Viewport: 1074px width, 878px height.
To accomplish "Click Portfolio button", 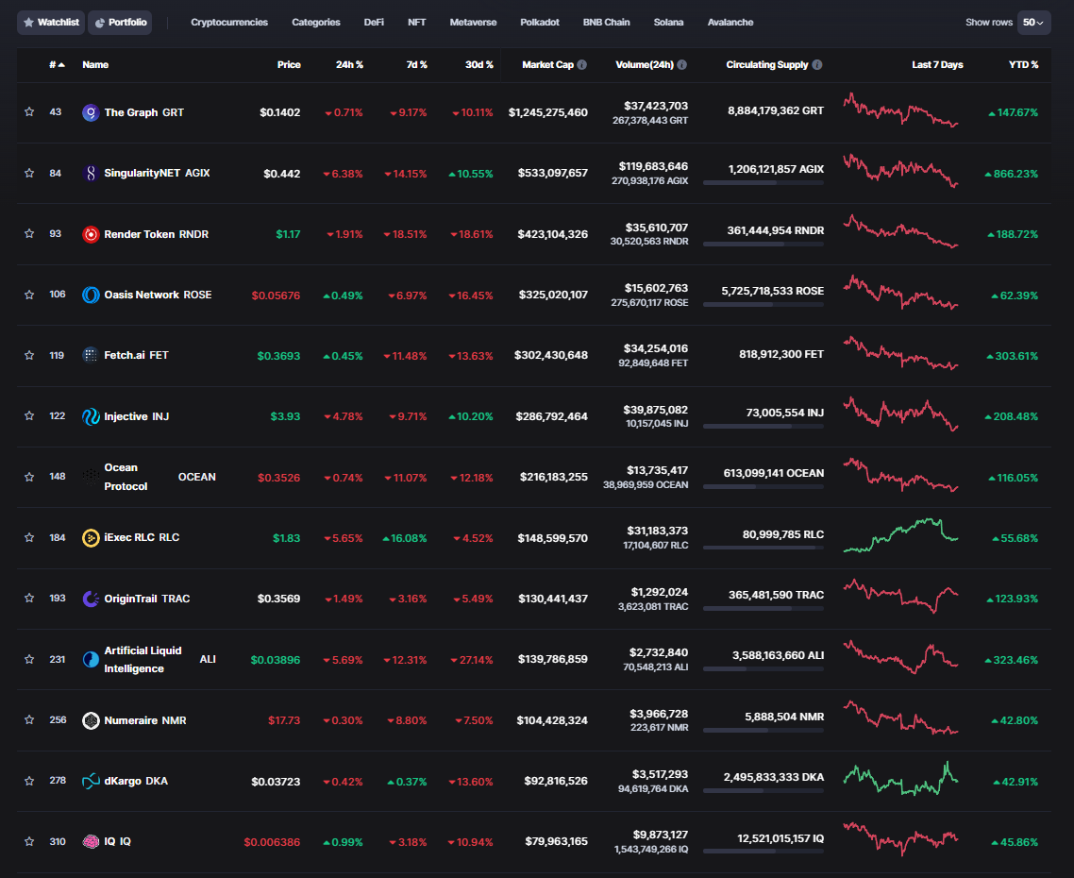I will (121, 23).
